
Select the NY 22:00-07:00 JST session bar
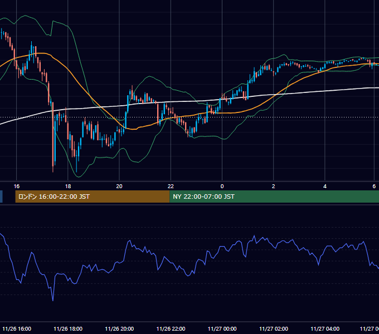[x=274, y=197]
